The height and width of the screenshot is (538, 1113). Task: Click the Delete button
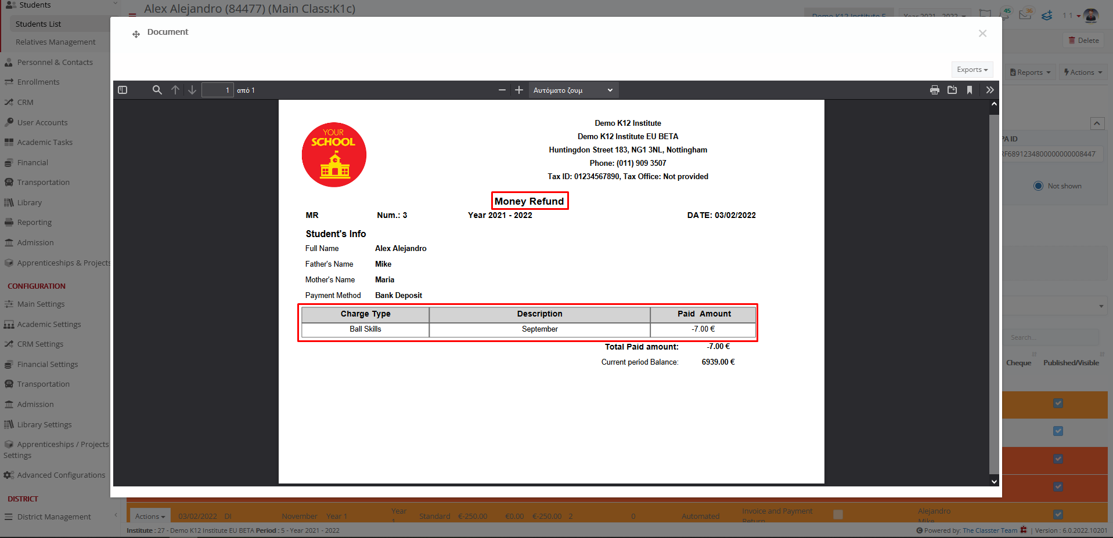tap(1083, 41)
